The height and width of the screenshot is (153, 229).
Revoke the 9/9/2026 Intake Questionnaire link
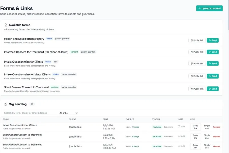(217, 127)
